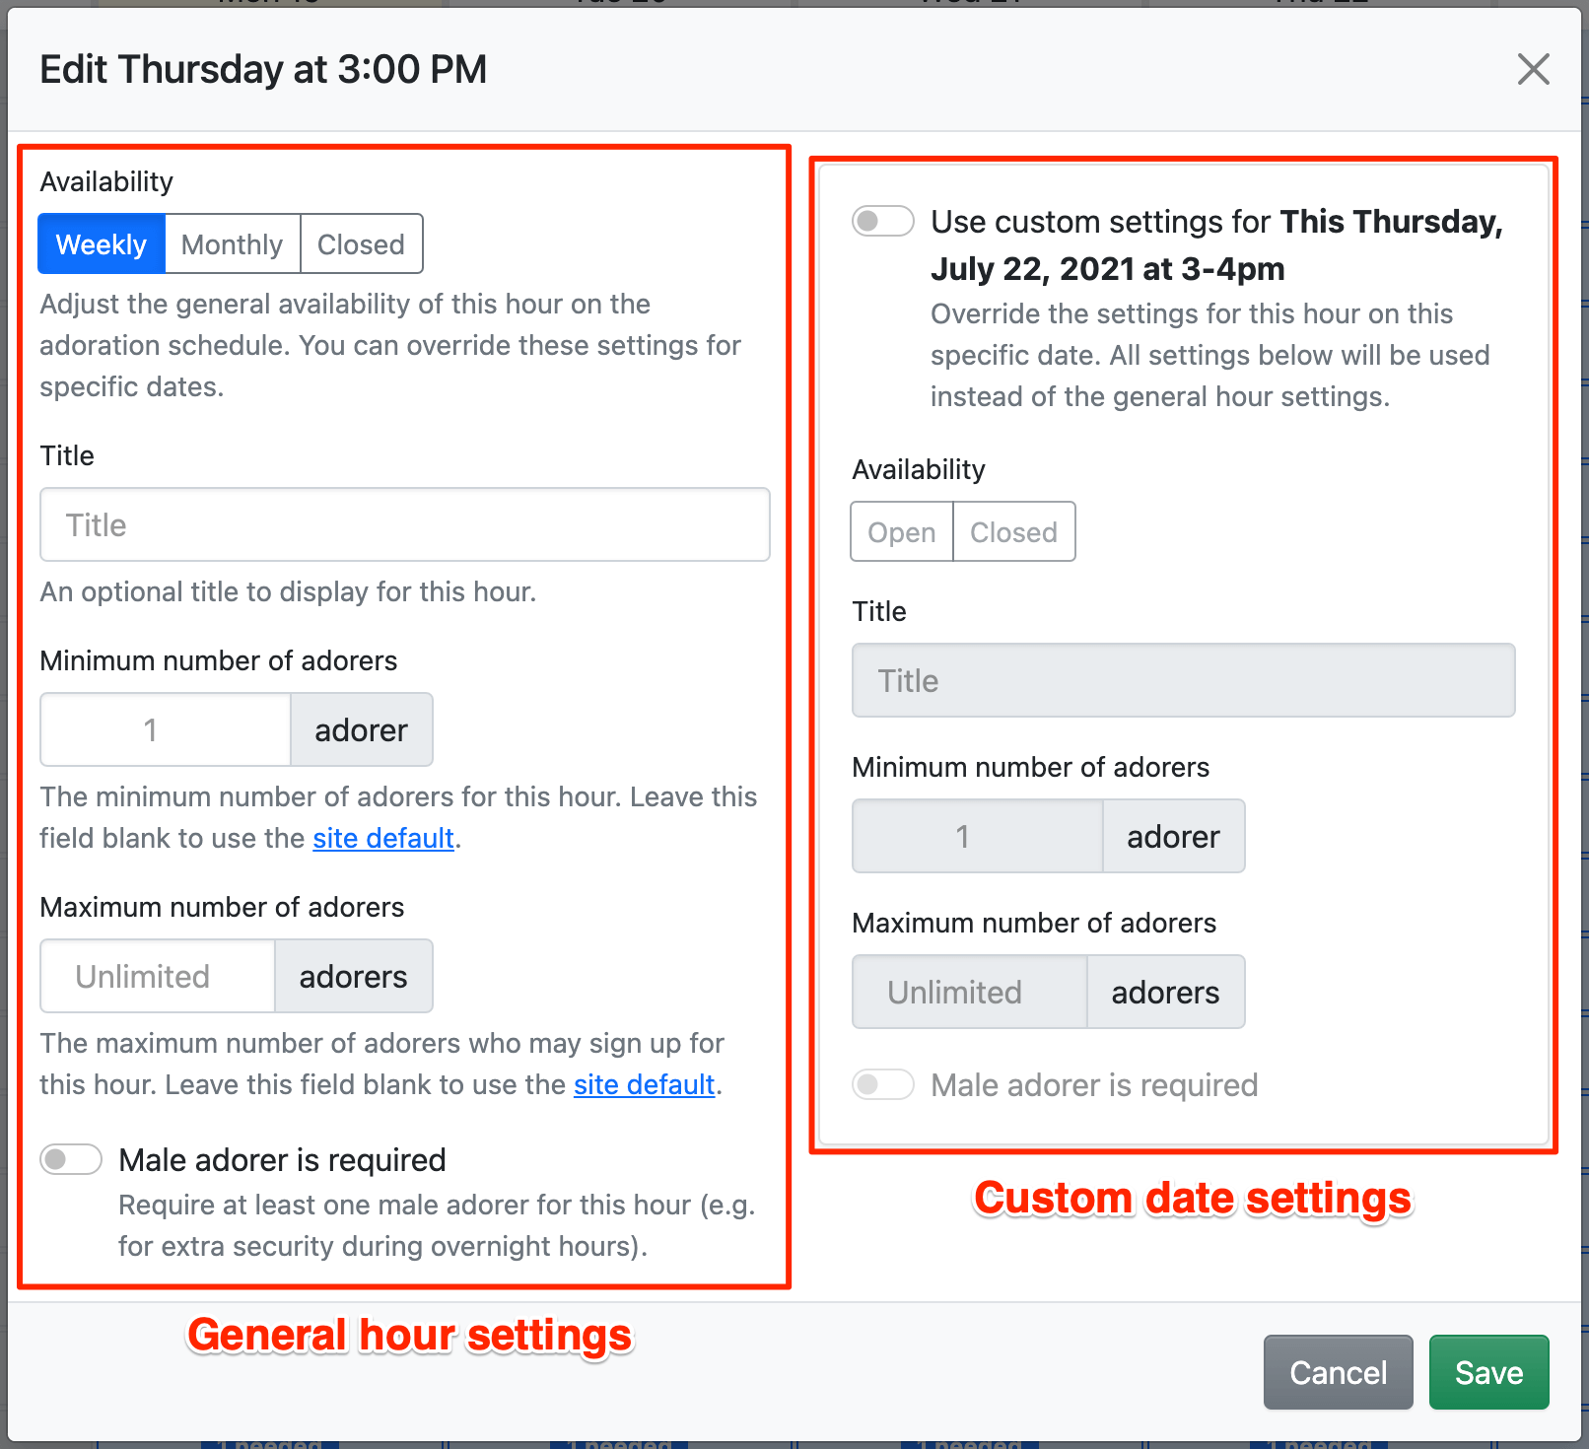Click the custom date Title field

click(x=1183, y=681)
